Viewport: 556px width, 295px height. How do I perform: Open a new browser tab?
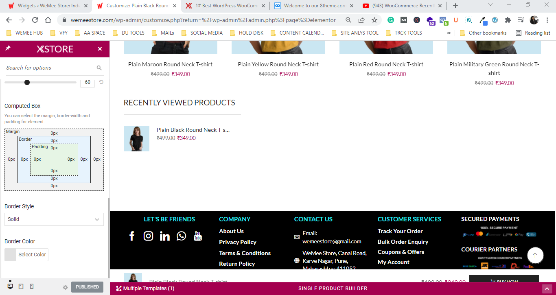pyautogui.click(x=455, y=6)
